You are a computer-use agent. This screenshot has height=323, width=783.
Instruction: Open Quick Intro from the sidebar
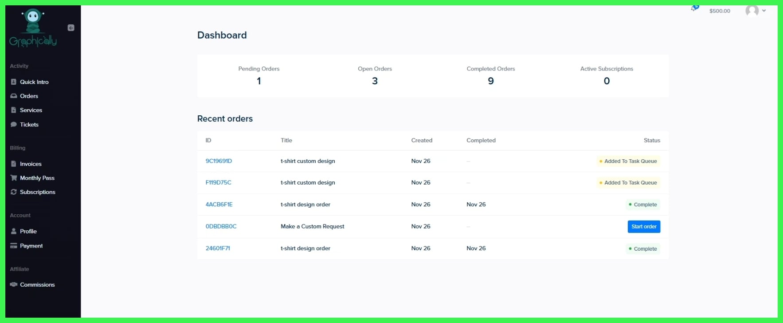click(34, 82)
